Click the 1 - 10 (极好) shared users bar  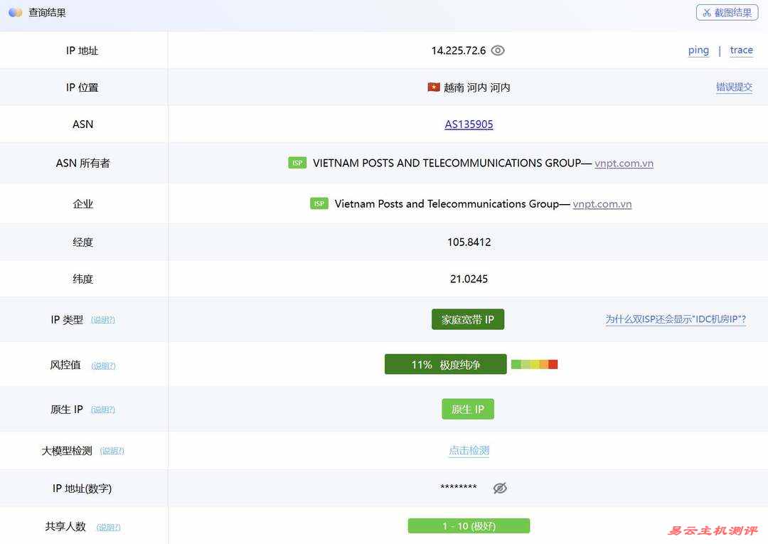(x=469, y=526)
